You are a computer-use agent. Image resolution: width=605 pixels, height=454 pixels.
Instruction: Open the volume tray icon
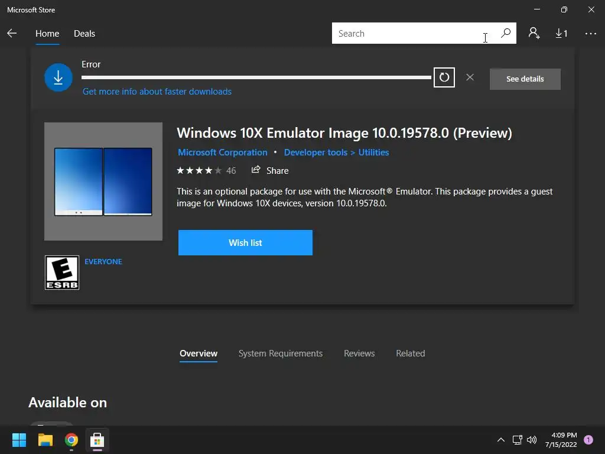coord(532,440)
